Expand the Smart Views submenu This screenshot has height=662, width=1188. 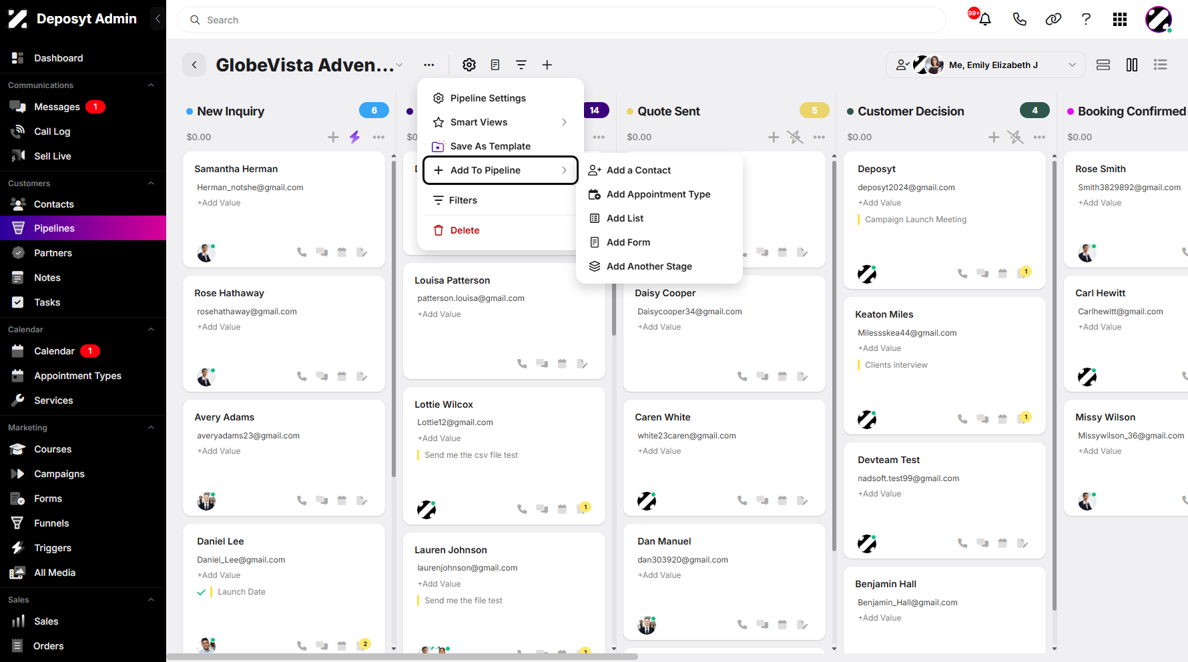coord(501,122)
